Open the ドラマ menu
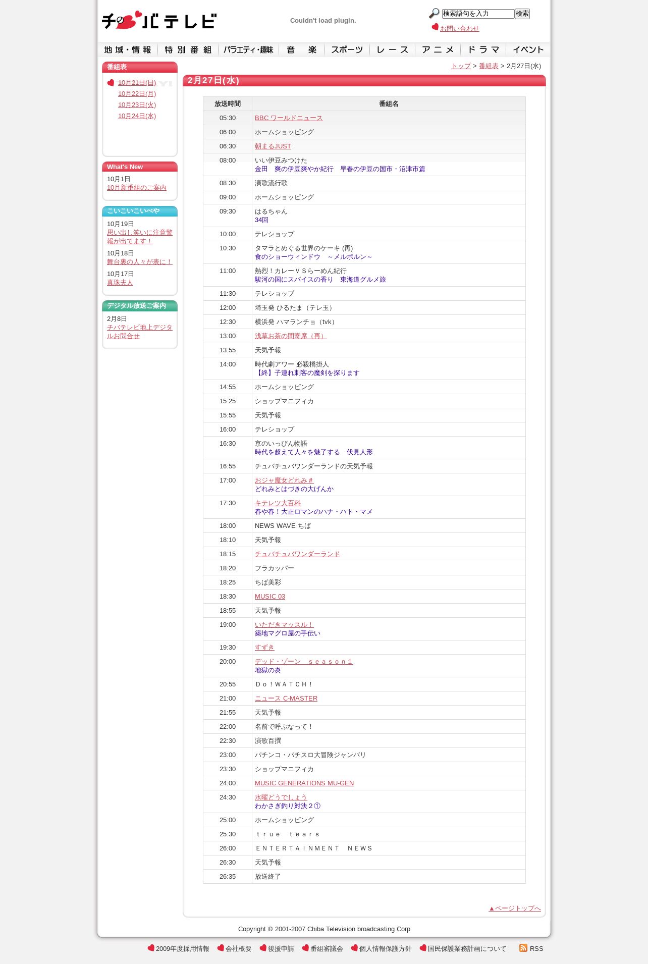This screenshot has width=648, height=964. [483, 49]
